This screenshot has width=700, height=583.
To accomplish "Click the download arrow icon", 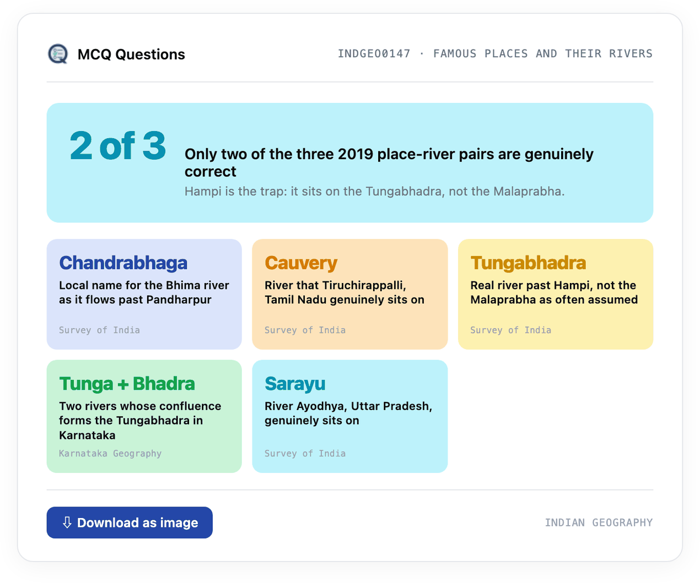I will click(67, 522).
